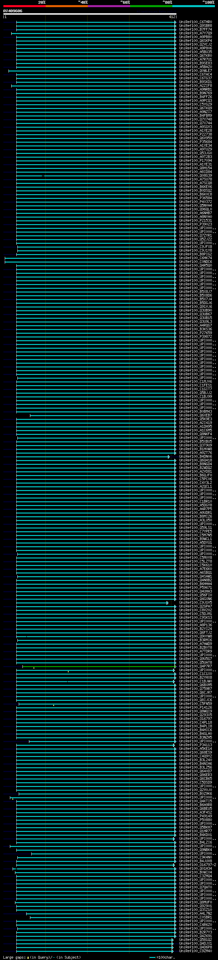Click the alignment bar for UniRef100_Q0WLE7

92,71
